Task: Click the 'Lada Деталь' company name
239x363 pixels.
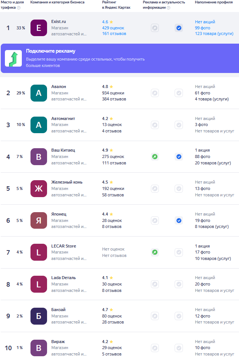Action: (x=64, y=278)
